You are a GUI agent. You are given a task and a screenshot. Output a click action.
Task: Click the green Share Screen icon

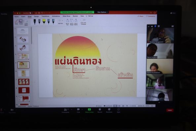[89, 109]
